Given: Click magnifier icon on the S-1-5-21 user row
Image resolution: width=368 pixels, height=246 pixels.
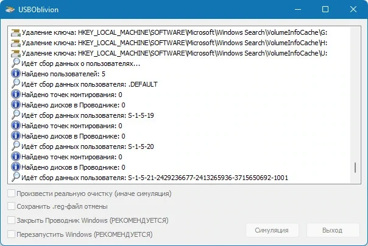Looking at the screenshot, I should click(x=16, y=177).
